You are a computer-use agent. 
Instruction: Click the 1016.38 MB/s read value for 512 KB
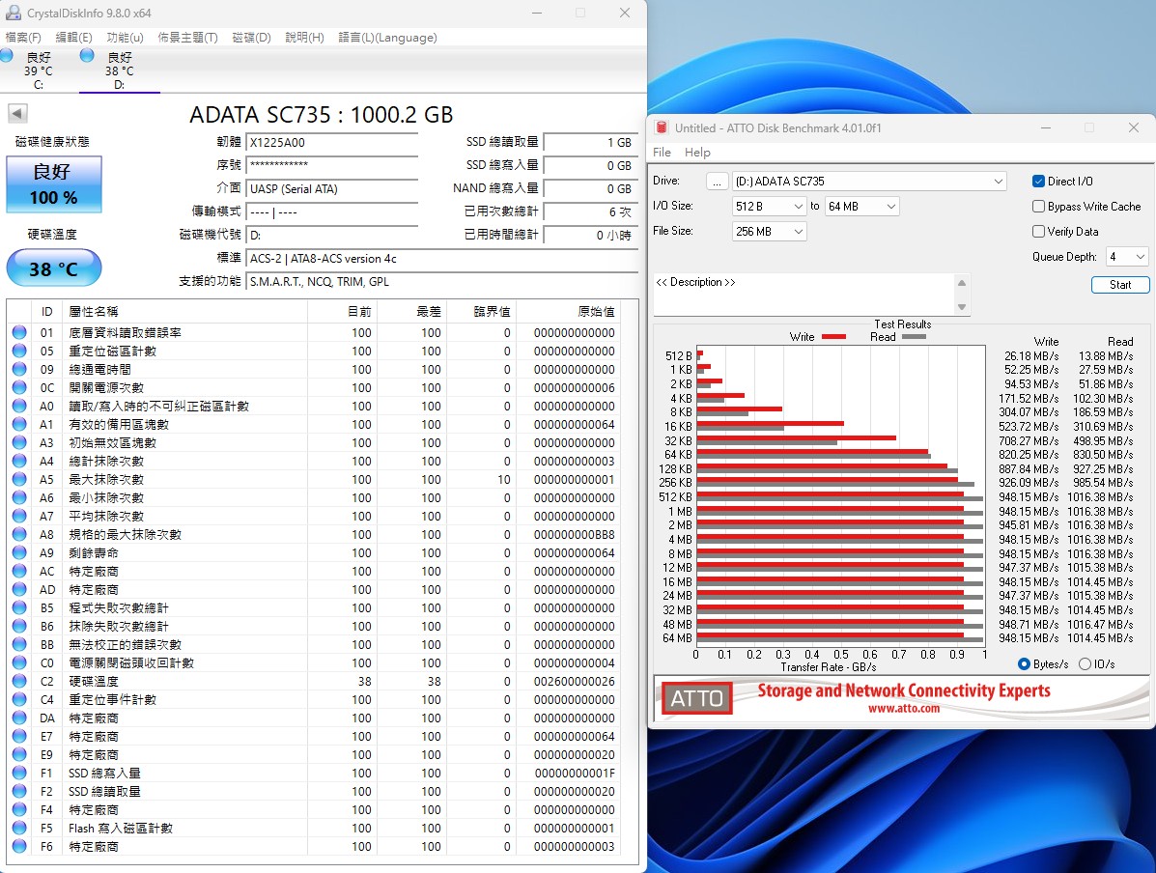[x=1100, y=497]
